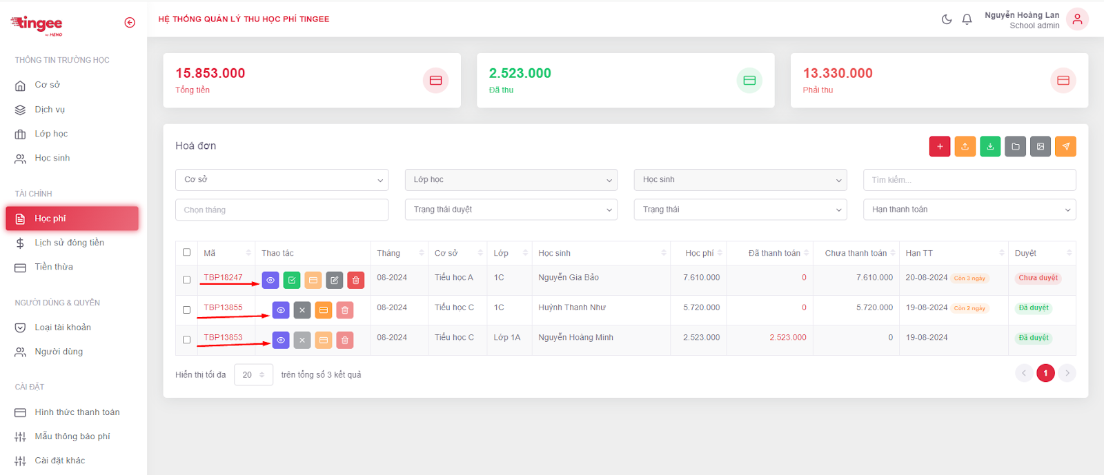The width and height of the screenshot is (1104, 475).
Task: Toggle dark mode moon icon
Action: [x=947, y=19]
